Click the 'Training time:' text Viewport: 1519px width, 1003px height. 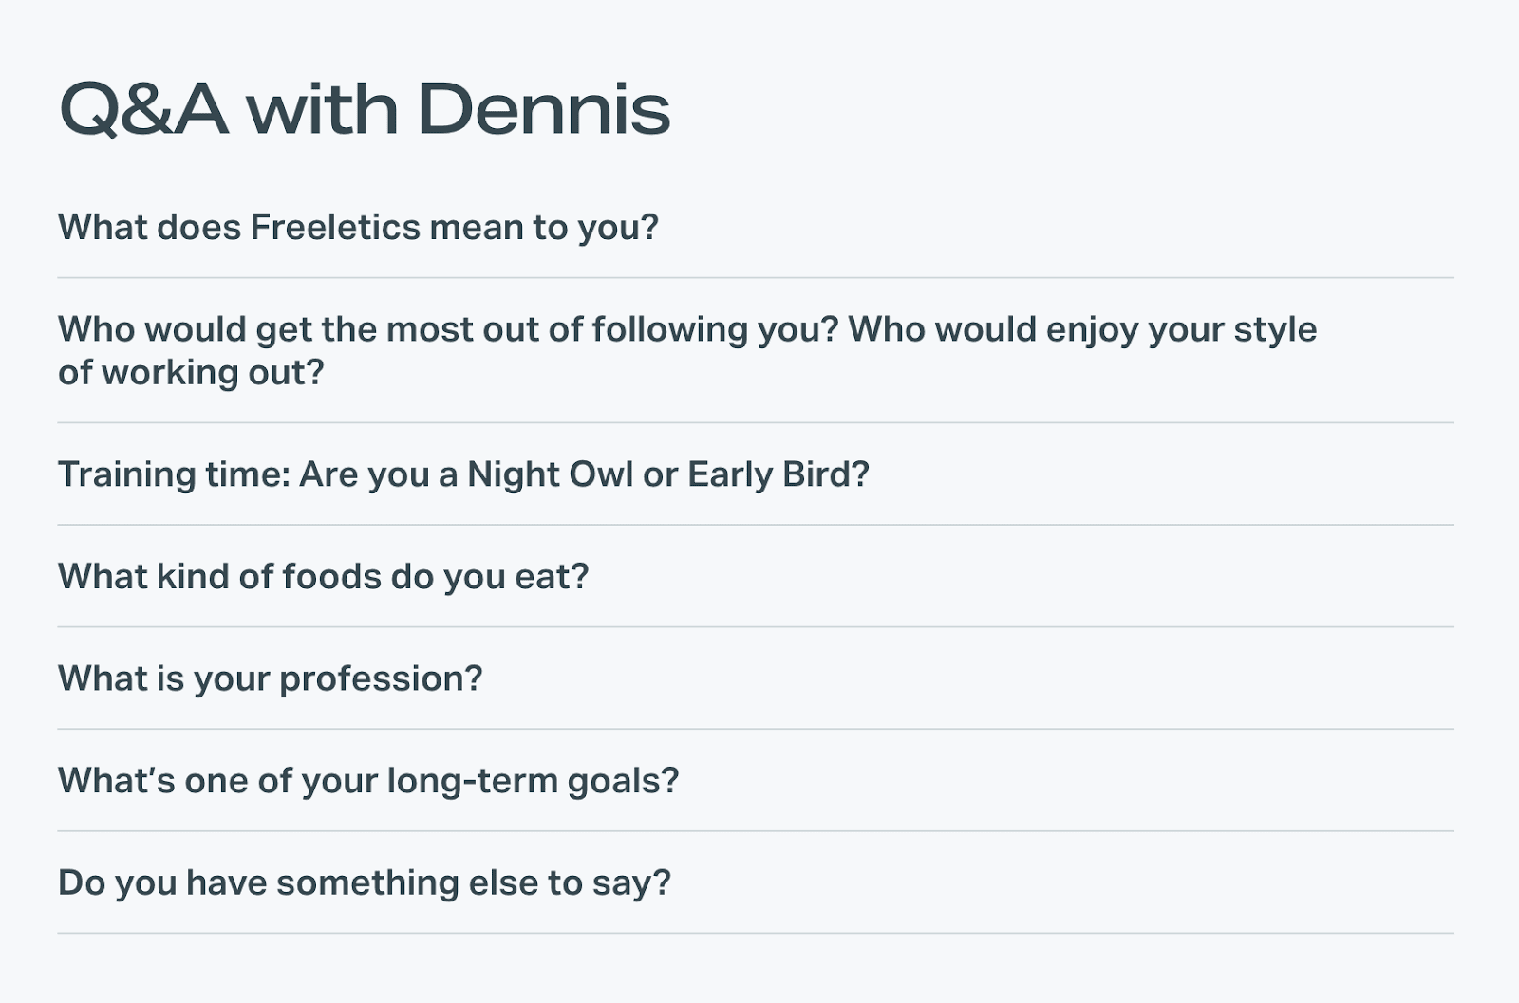tap(174, 474)
